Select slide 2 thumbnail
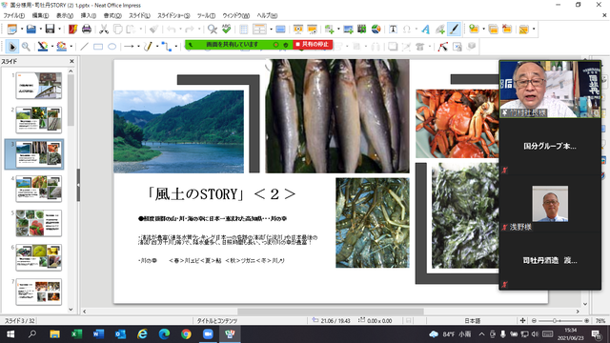The height and width of the screenshot is (343, 610). click(38, 120)
